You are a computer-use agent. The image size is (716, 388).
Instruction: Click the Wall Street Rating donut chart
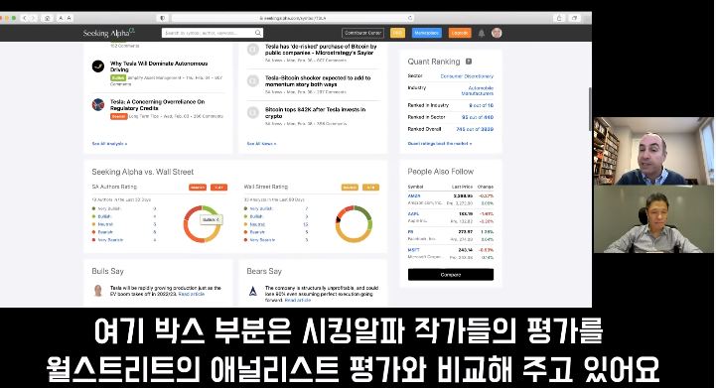point(354,223)
